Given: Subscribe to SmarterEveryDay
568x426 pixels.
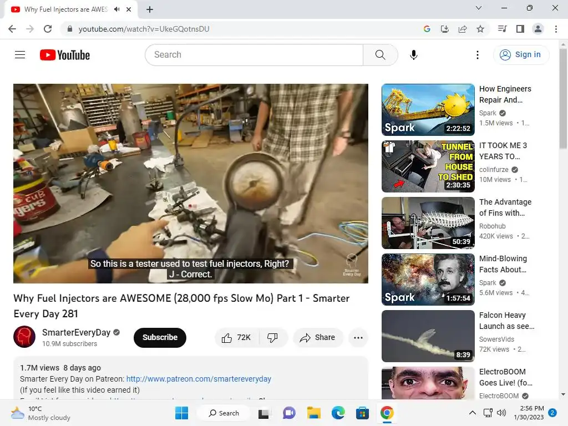Looking at the screenshot, I should point(160,338).
